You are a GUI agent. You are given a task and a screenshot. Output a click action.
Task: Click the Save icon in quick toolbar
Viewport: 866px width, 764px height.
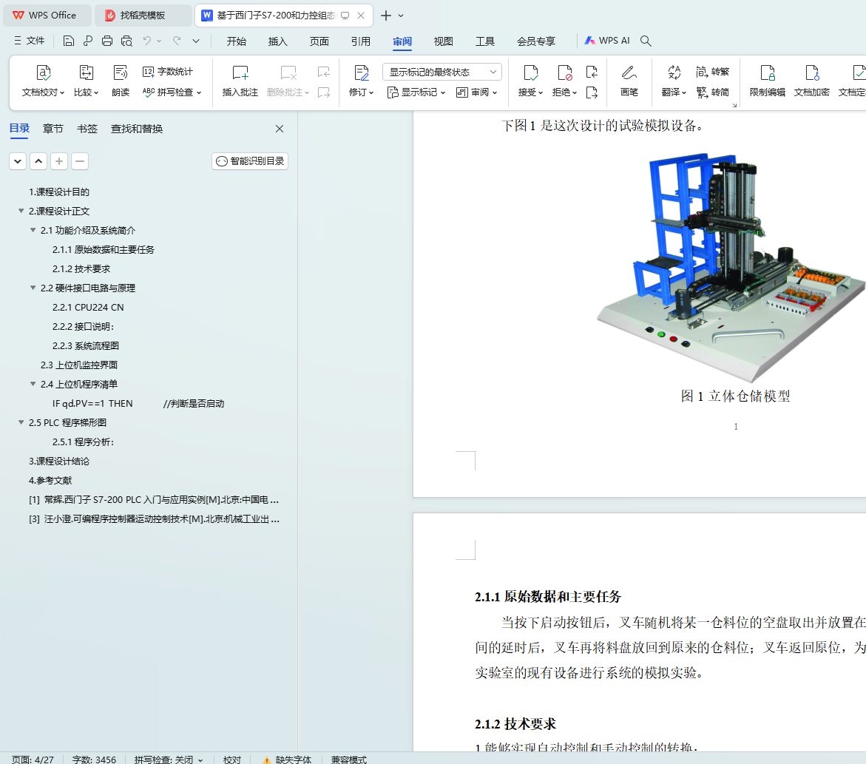(x=69, y=41)
